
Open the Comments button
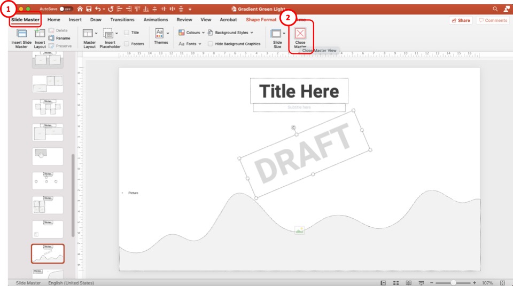(493, 20)
